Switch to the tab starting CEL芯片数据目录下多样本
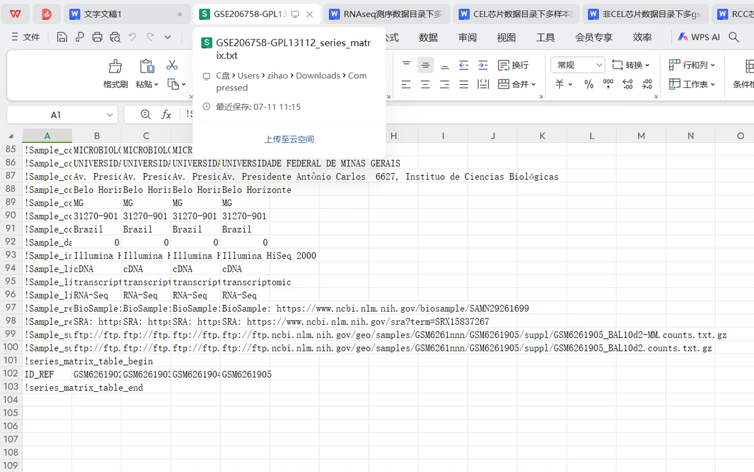The image size is (754, 472). 517,14
